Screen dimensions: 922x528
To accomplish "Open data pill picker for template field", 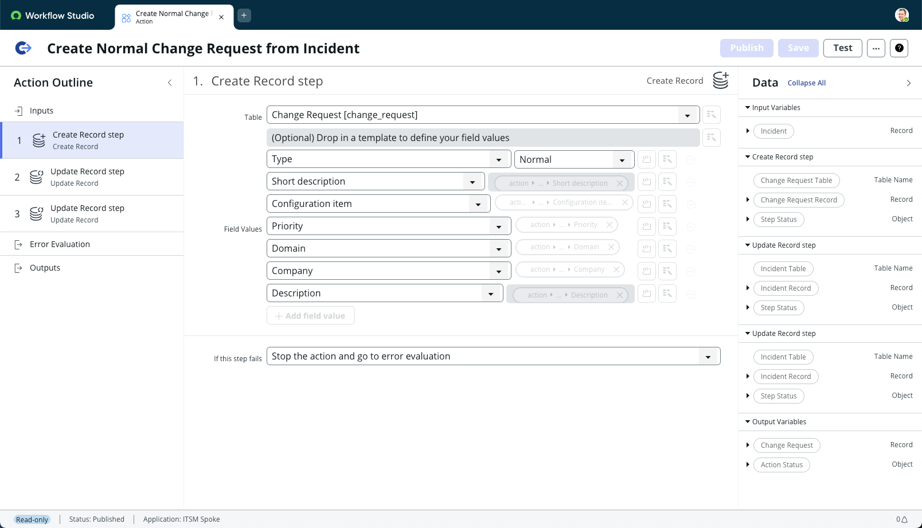I will click(x=712, y=138).
